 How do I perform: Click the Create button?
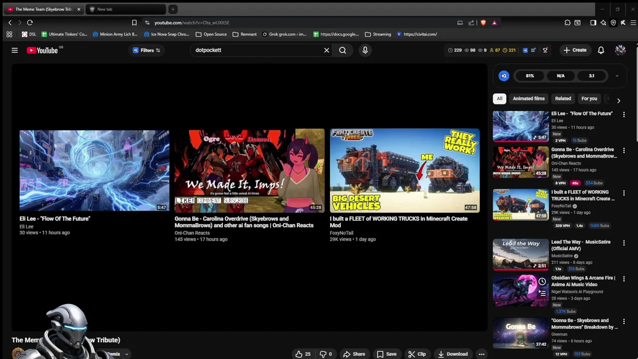(575, 50)
